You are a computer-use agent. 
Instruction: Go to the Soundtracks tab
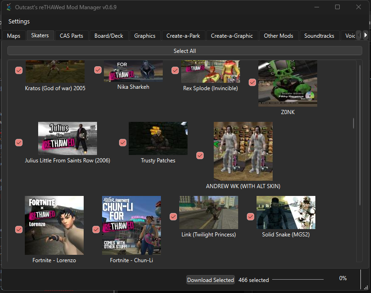click(x=319, y=36)
